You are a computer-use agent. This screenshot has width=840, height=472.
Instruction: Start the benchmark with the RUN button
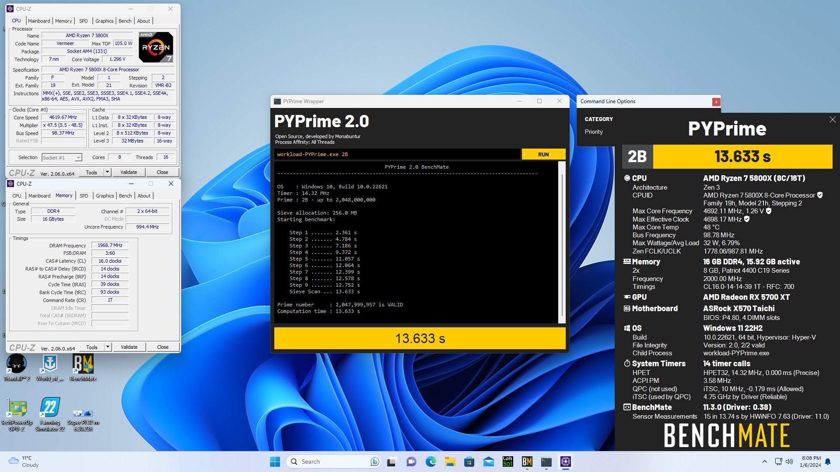pyautogui.click(x=543, y=154)
